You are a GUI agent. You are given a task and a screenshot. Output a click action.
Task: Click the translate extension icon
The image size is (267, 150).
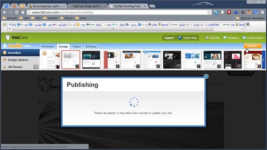pyautogui.click(x=216, y=12)
